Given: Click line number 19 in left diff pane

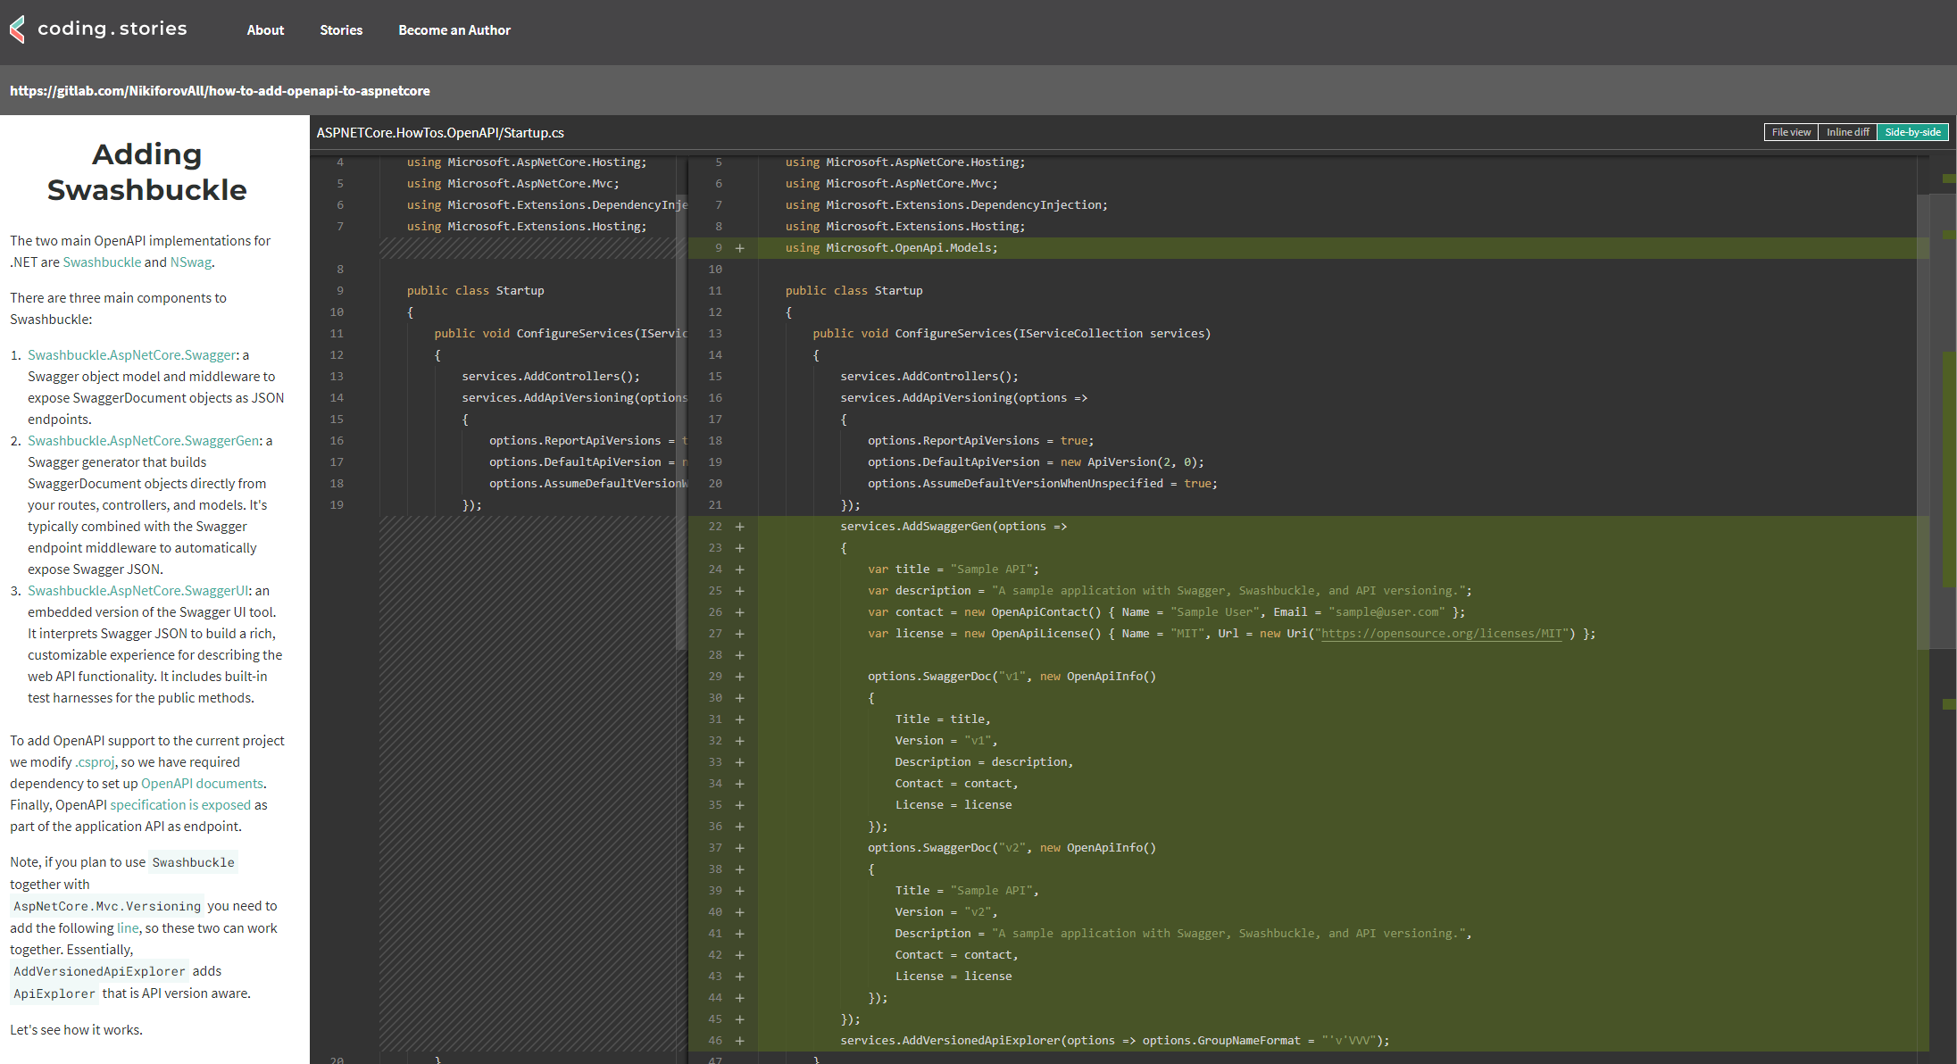Looking at the screenshot, I should tap(337, 505).
